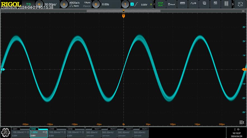Click the auto-setup cycle icon

pos(240,4)
